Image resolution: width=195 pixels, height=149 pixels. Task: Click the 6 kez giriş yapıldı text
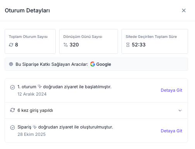point(35,110)
